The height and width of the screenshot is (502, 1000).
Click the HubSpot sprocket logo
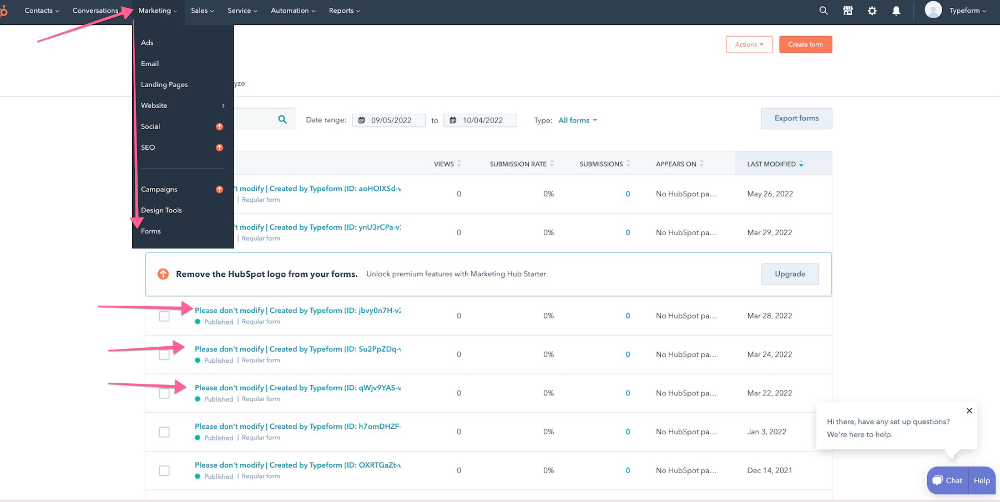[x=3, y=11]
